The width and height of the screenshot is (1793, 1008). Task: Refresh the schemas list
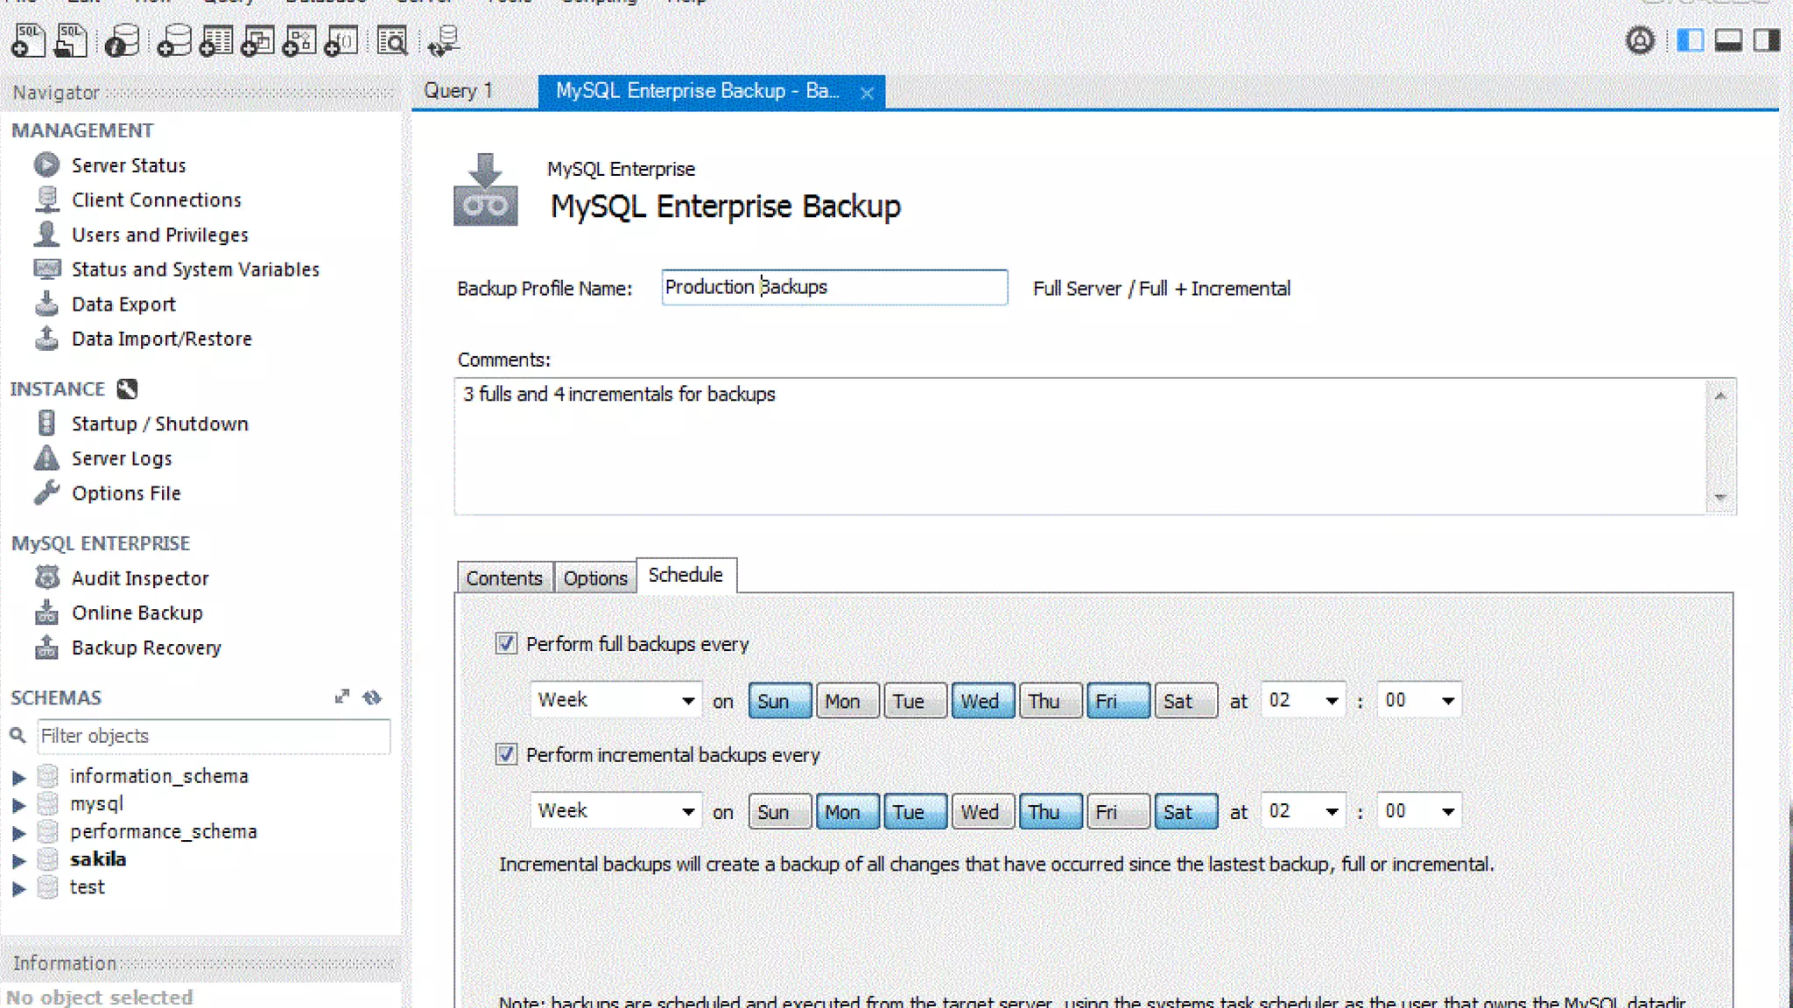pyautogui.click(x=372, y=696)
